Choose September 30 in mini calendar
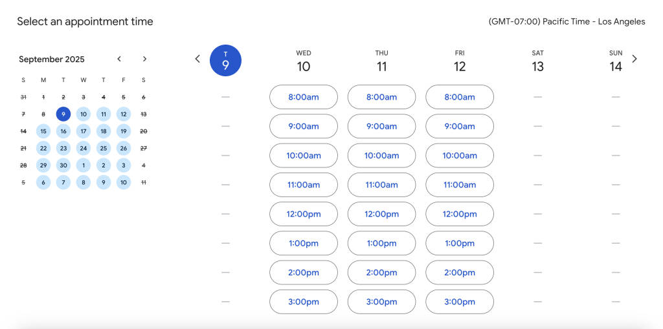The height and width of the screenshot is (329, 663). pyautogui.click(x=63, y=165)
